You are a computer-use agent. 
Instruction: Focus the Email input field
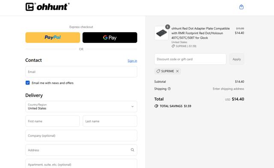tap(81, 72)
